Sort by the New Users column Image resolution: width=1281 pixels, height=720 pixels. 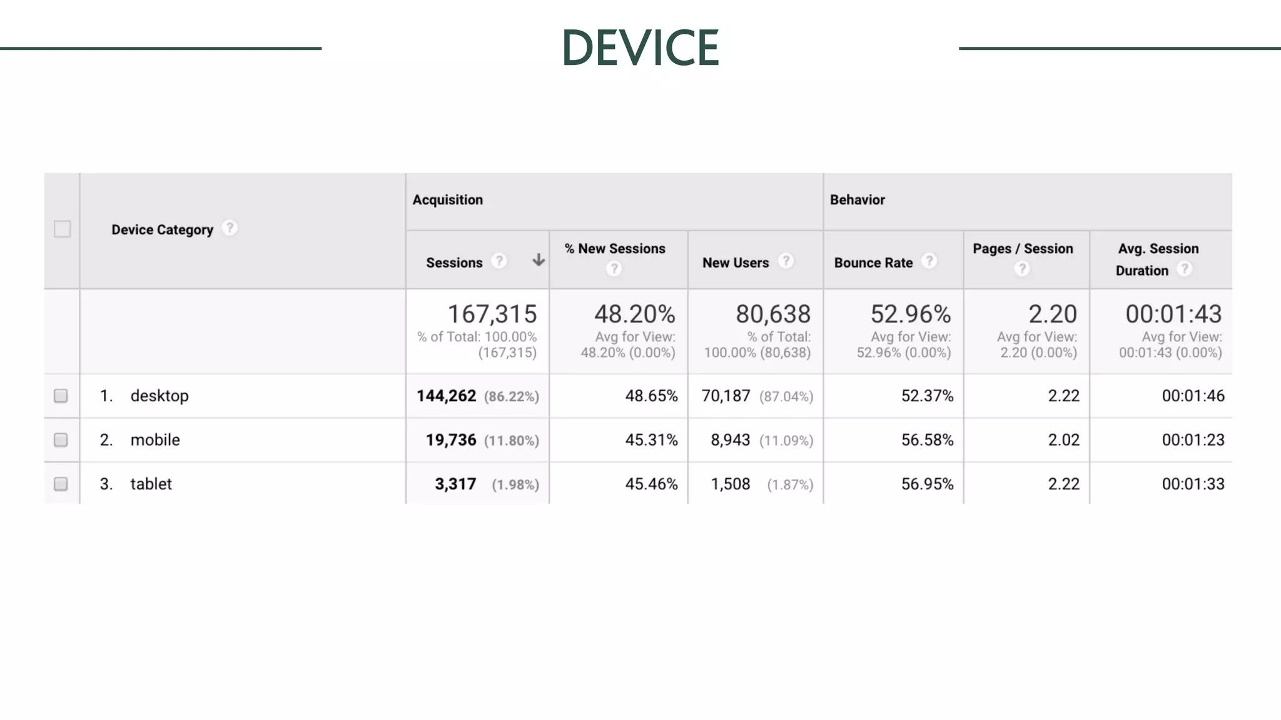click(x=735, y=262)
